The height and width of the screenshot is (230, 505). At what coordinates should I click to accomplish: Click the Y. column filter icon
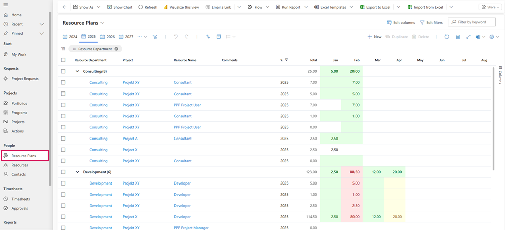click(x=286, y=60)
